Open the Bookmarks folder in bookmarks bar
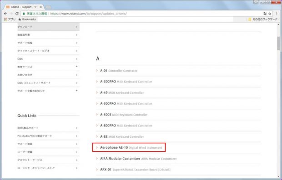Screen dimensions: 282x180 click(27, 19)
